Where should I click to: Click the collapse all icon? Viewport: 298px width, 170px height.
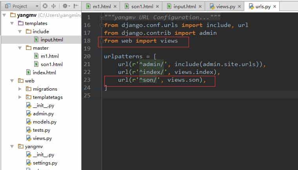pos(54,6)
